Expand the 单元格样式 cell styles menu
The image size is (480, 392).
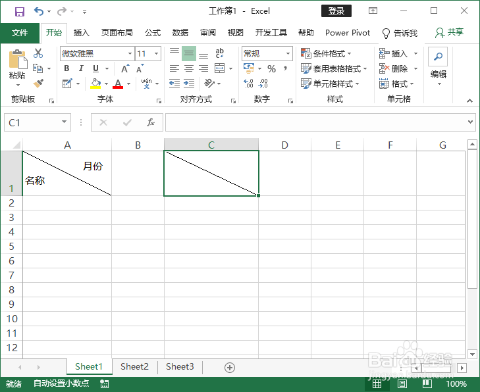[330, 84]
